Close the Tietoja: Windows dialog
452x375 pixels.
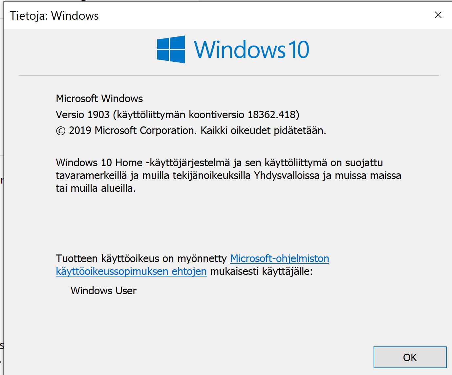pyautogui.click(x=438, y=15)
